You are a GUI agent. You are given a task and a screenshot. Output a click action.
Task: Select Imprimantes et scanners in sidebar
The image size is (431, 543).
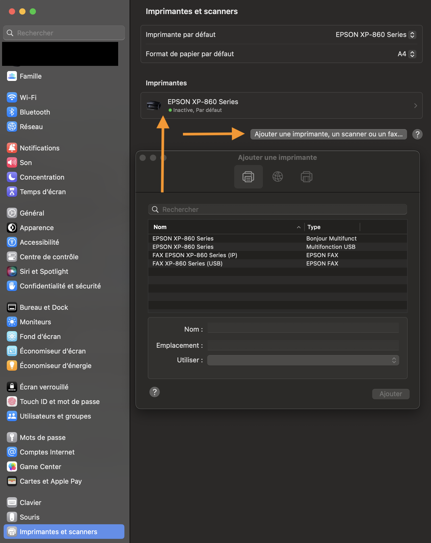click(x=64, y=532)
